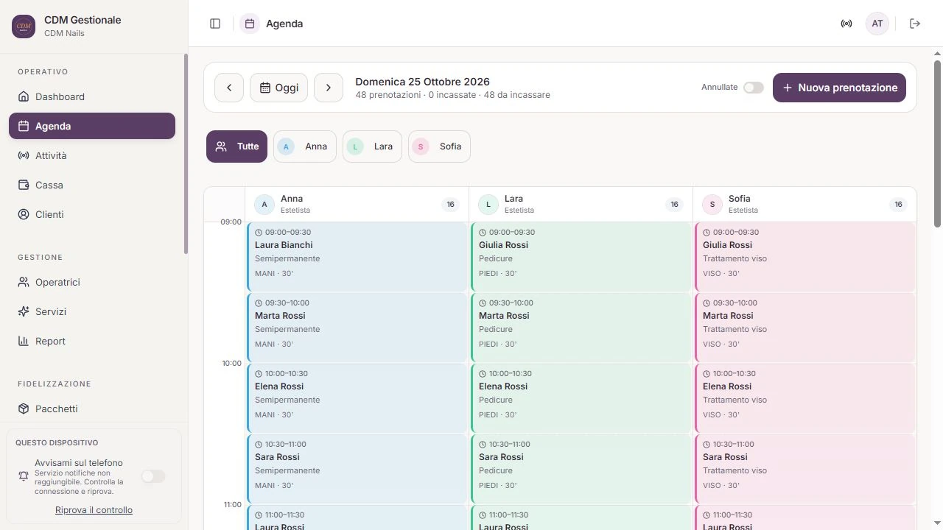This screenshot has width=943, height=530.
Task: Open Operatrici in the sidebar
Action: click(92, 282)
